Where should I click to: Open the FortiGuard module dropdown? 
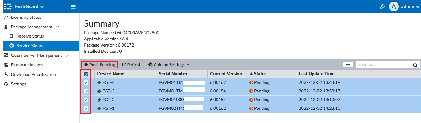click(x=29, y=6)
